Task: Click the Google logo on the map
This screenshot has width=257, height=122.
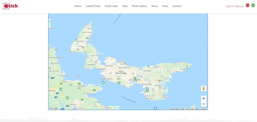Action: tap(53, 108)
